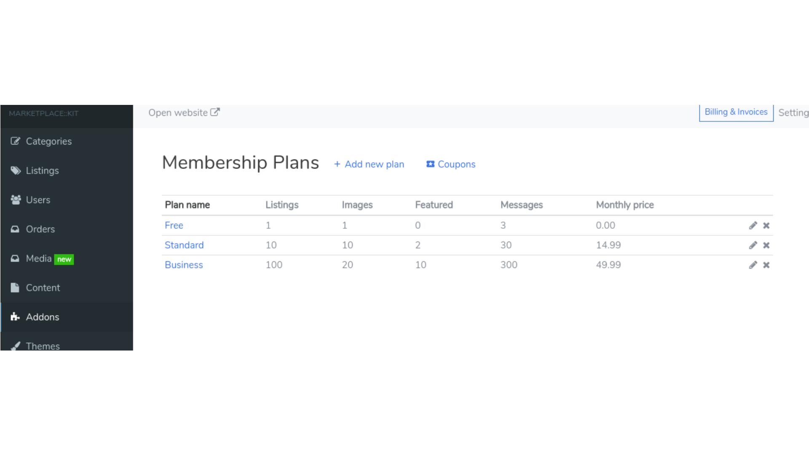Edit the Standard plan via pencil icon
The width and height of the screenshot is (809, 455).
point(753,245)
